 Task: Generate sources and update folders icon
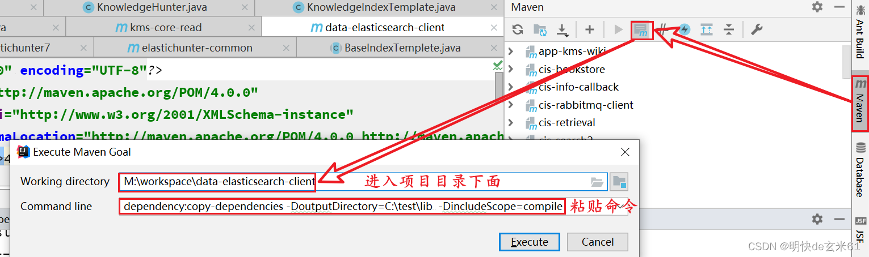tap(540, 29)
